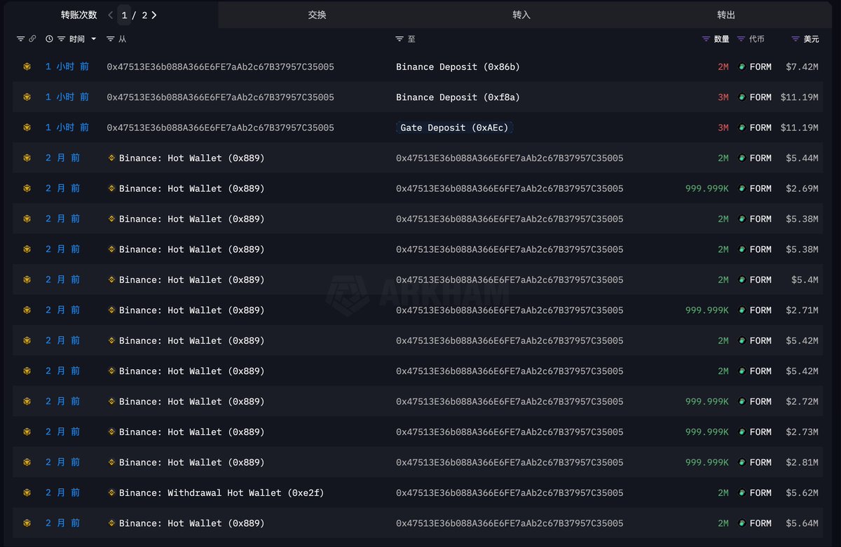This screenshot has height=547, width=841.
Task: Open the Gate Deposit (0xAEc) entity link
Action: 454,127
